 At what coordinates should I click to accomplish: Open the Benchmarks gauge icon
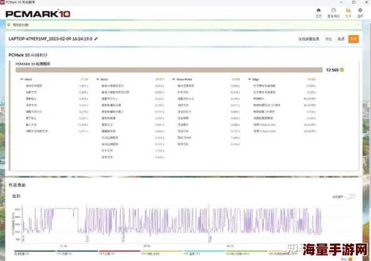pyautogui.click(x=334, y=11)
